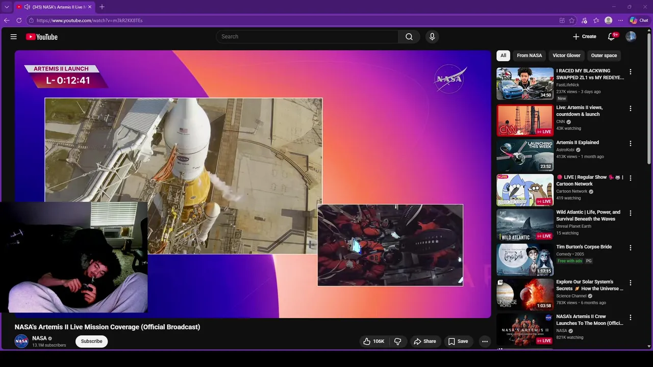Open Artemis II Explained thumbnail
Image resolution: width=653 pixels, height=367 pixels.
pyautogui.click(x=525, y=155)
